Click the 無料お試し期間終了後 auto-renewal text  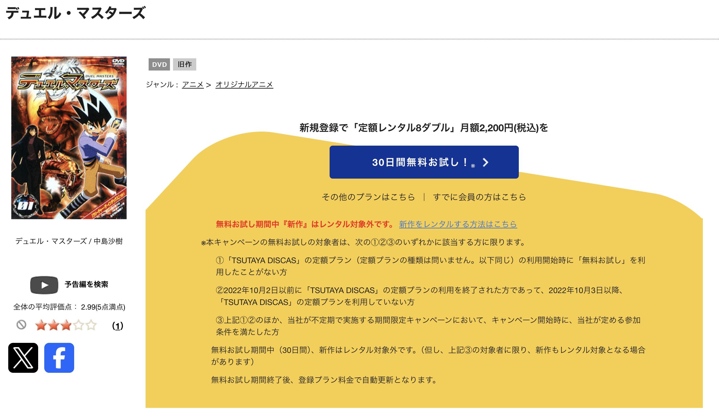click(325, 380)
